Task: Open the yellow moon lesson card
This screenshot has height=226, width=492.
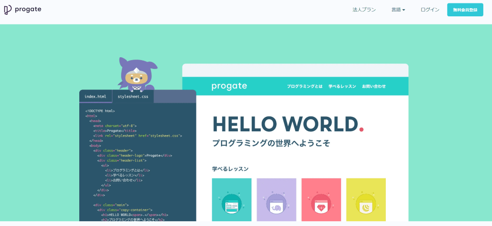Action: click(366, 200)
